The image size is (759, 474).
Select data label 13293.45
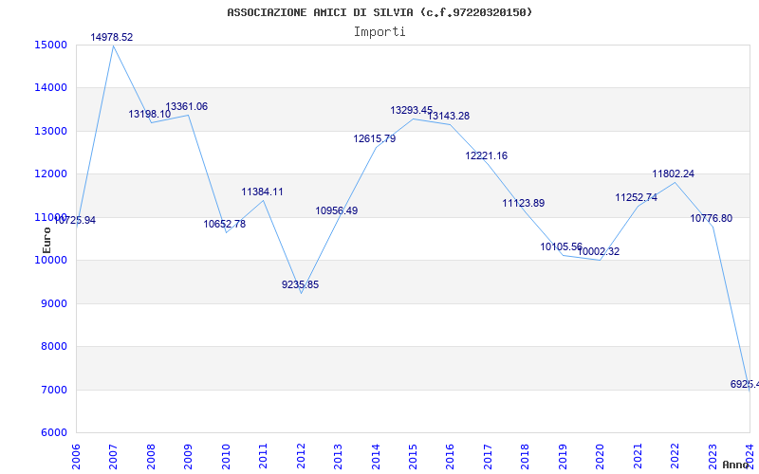(x=412, y=110)
